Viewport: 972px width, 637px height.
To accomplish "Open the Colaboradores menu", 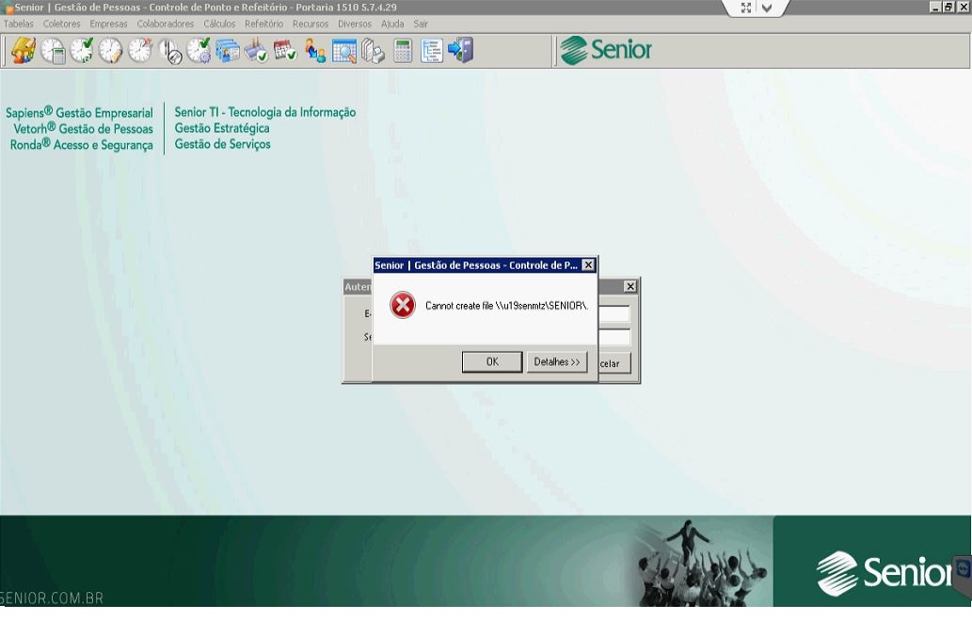I will (x=166, y=24).
